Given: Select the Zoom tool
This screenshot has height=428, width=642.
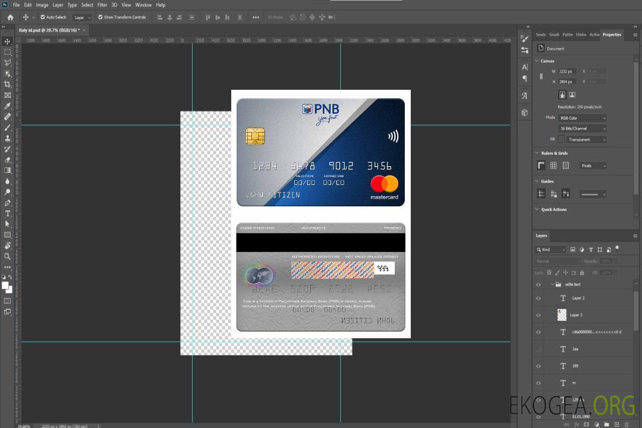Looking at the screenshot, I should [7, 256].
